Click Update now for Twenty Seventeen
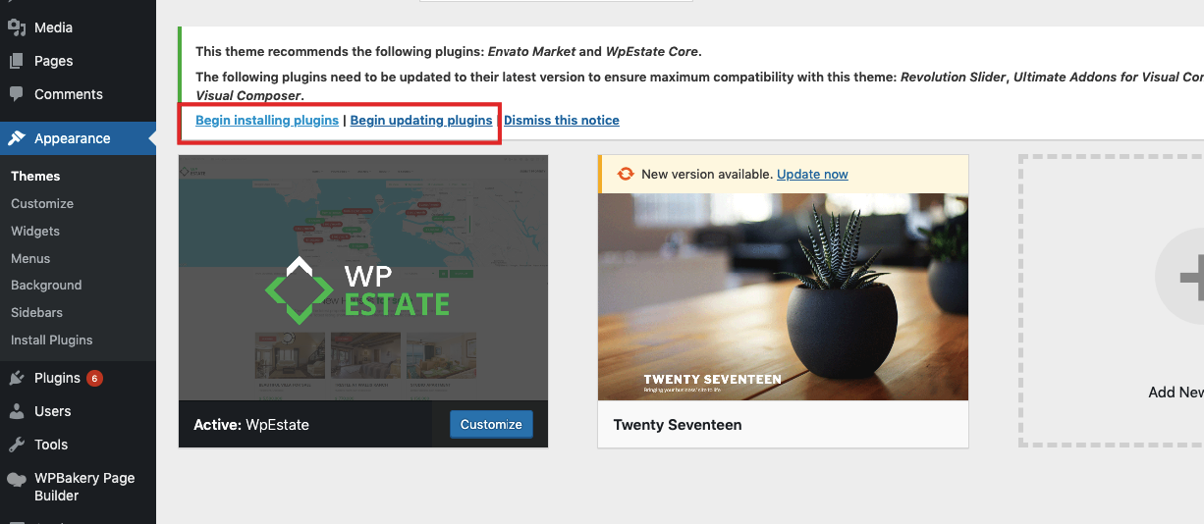Viewport: 1204px width, 524px height. (812, 174)
